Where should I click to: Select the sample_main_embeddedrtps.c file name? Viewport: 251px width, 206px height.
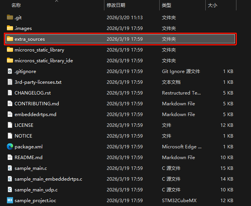[x=48, y=179]
